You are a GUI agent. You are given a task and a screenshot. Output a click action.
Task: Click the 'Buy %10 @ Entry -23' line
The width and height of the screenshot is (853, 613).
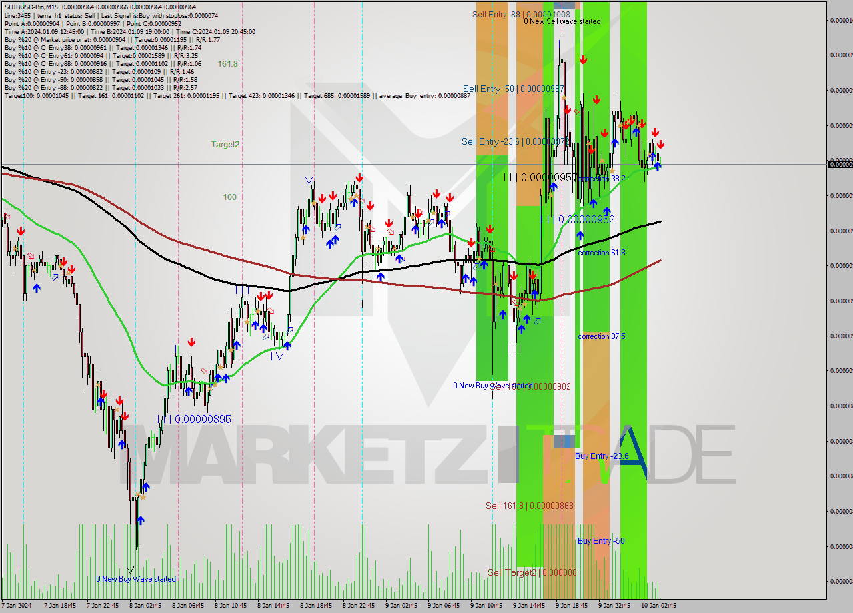point(99,71)
